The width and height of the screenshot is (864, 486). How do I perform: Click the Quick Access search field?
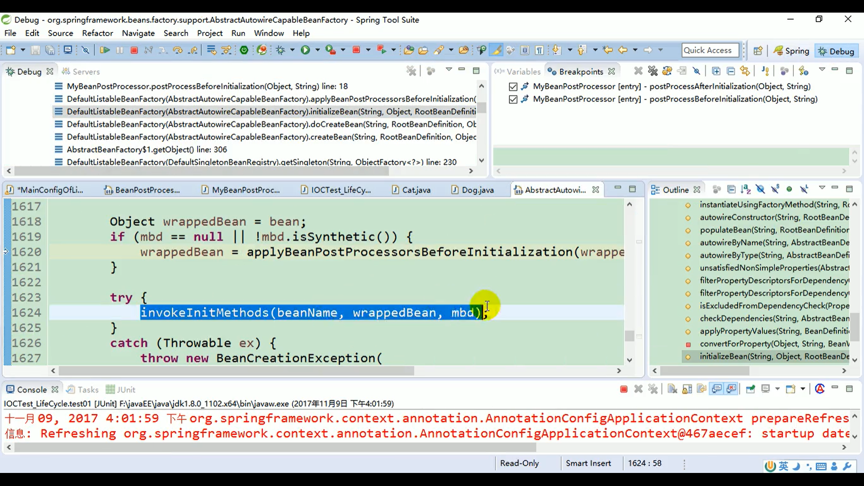click(710, 50)
